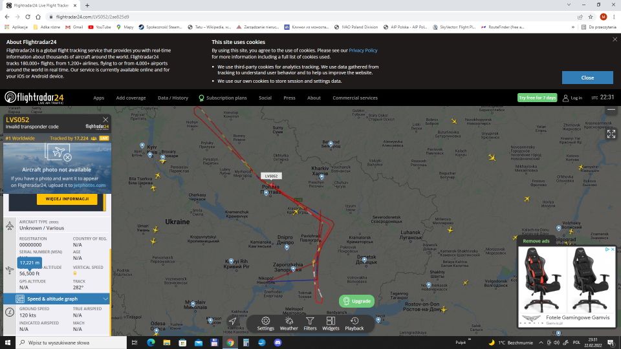
Task: Open the Apps menu
Action: [x=98, y=98]
